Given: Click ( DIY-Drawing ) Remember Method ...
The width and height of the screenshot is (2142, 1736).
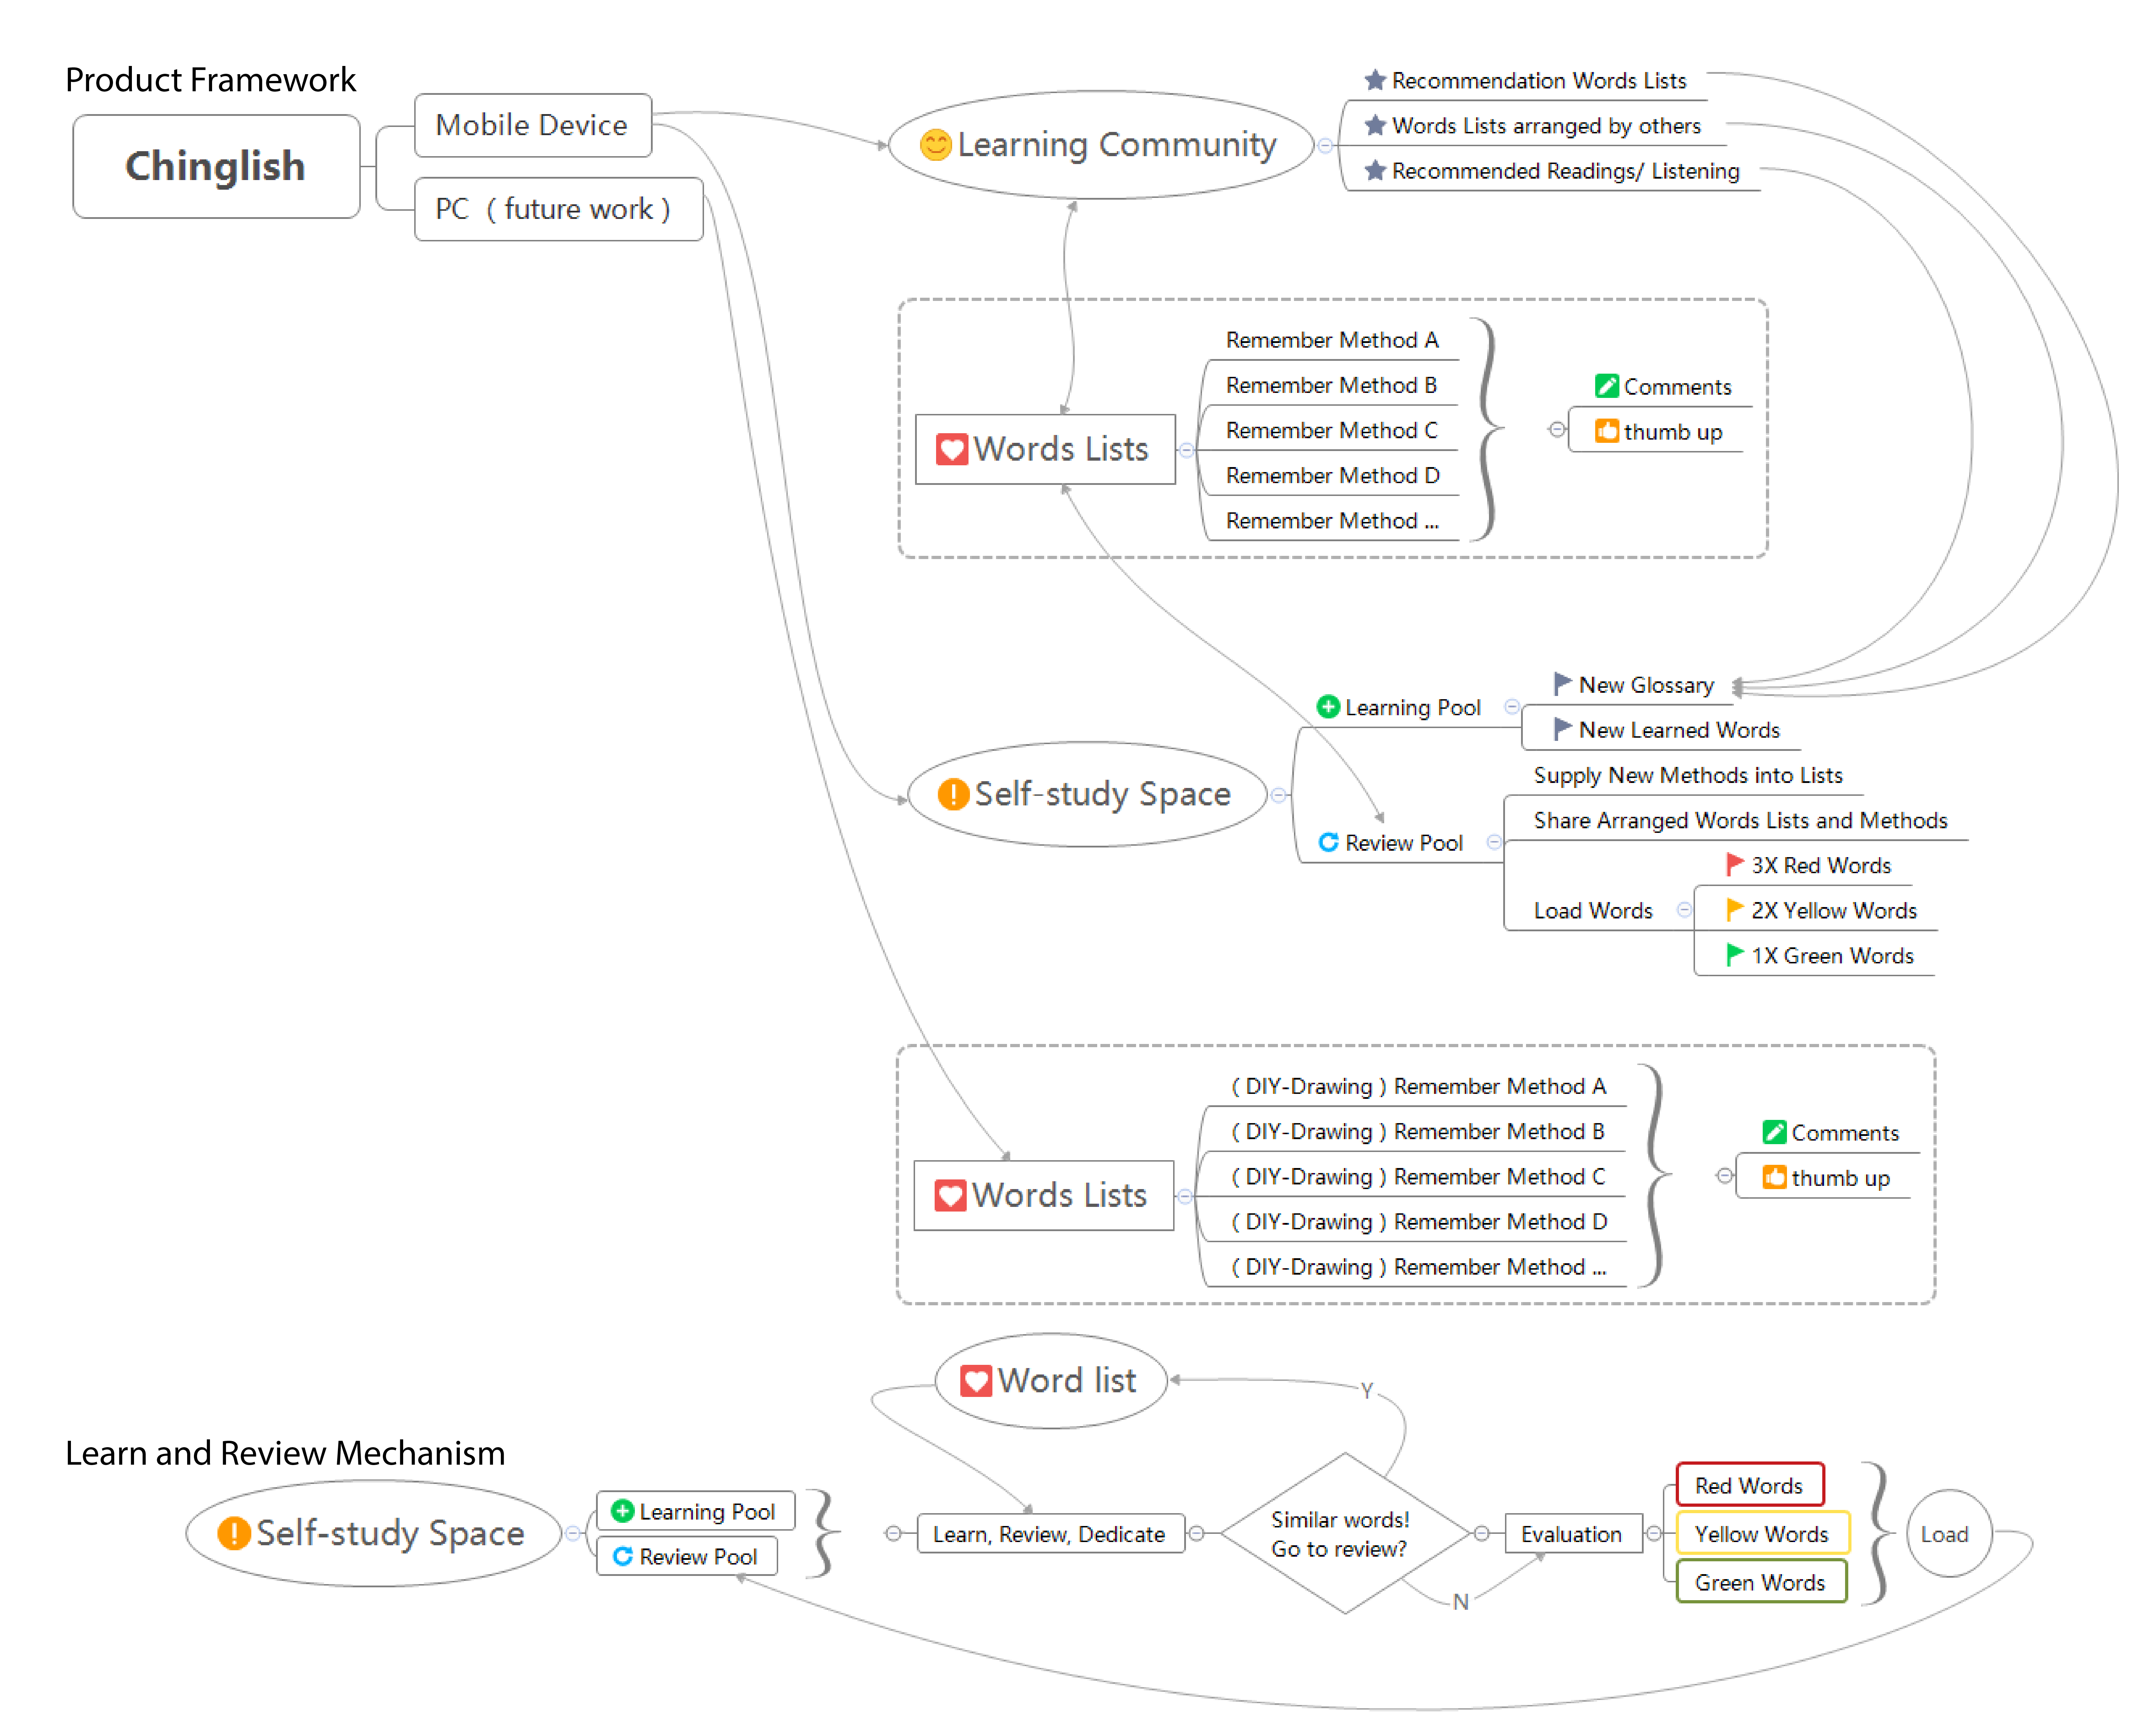Looking at the screenshot, I should point(1418,1267).
